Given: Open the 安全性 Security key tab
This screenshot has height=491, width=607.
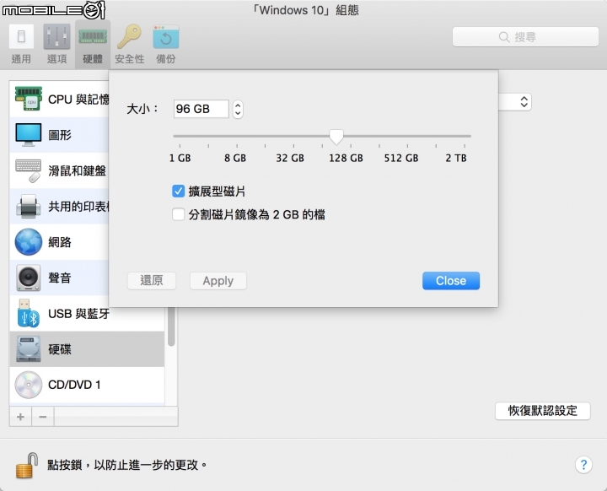Looking at the screenshot, I should tap(129, 44).
